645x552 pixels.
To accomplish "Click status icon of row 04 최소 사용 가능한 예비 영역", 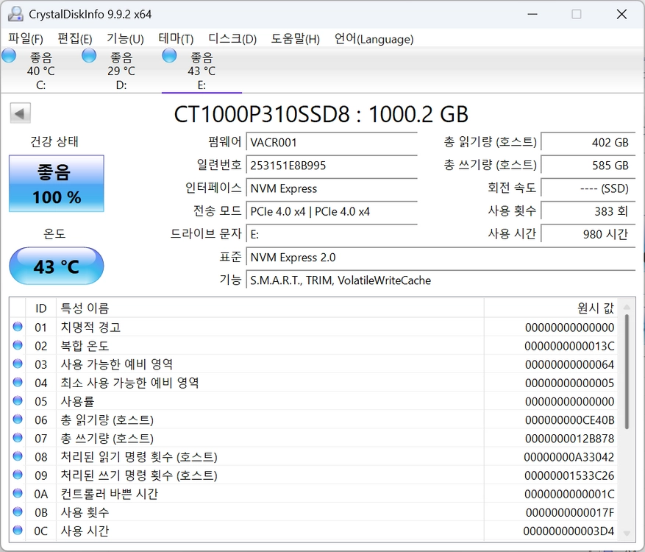I will pos(18,382).
